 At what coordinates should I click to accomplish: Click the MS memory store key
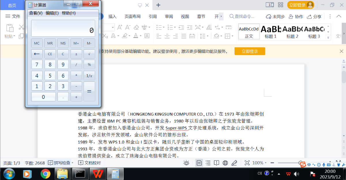(x=63, y=43)
